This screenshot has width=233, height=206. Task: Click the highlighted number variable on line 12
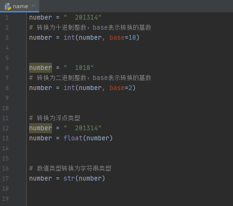[x=41, y=128]
